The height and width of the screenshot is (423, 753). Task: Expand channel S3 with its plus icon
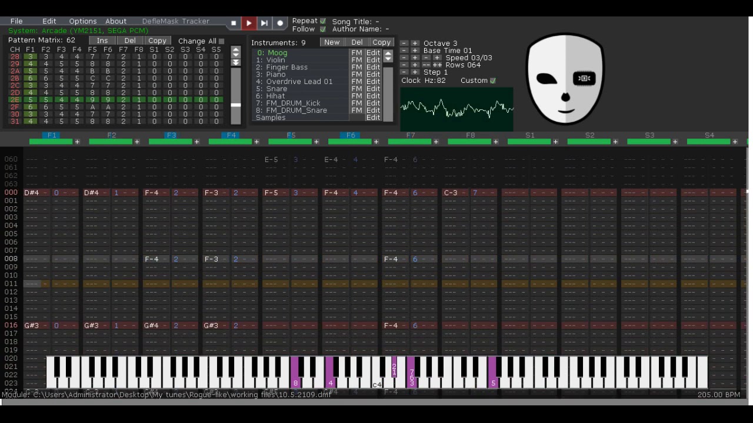point(675,142)
